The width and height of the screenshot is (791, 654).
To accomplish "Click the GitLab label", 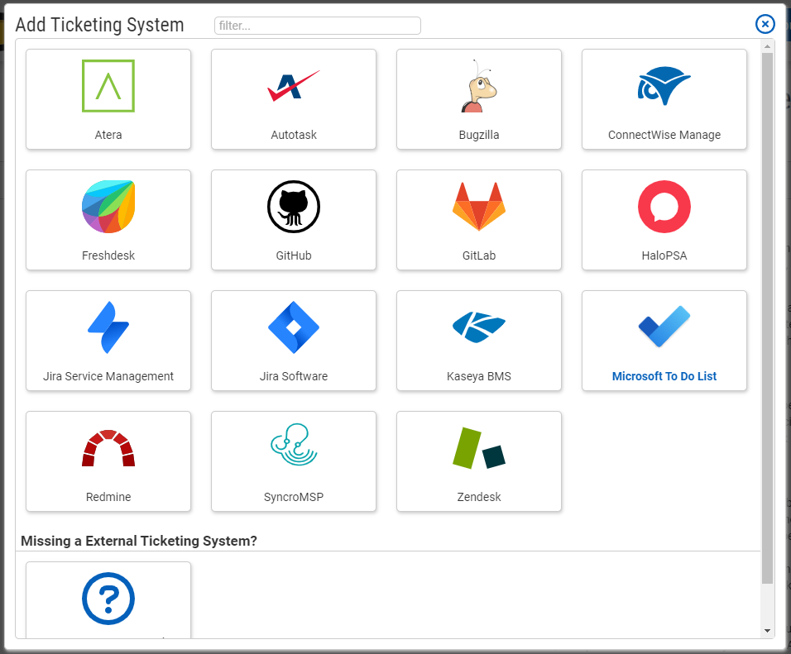I will coord(479,255).
